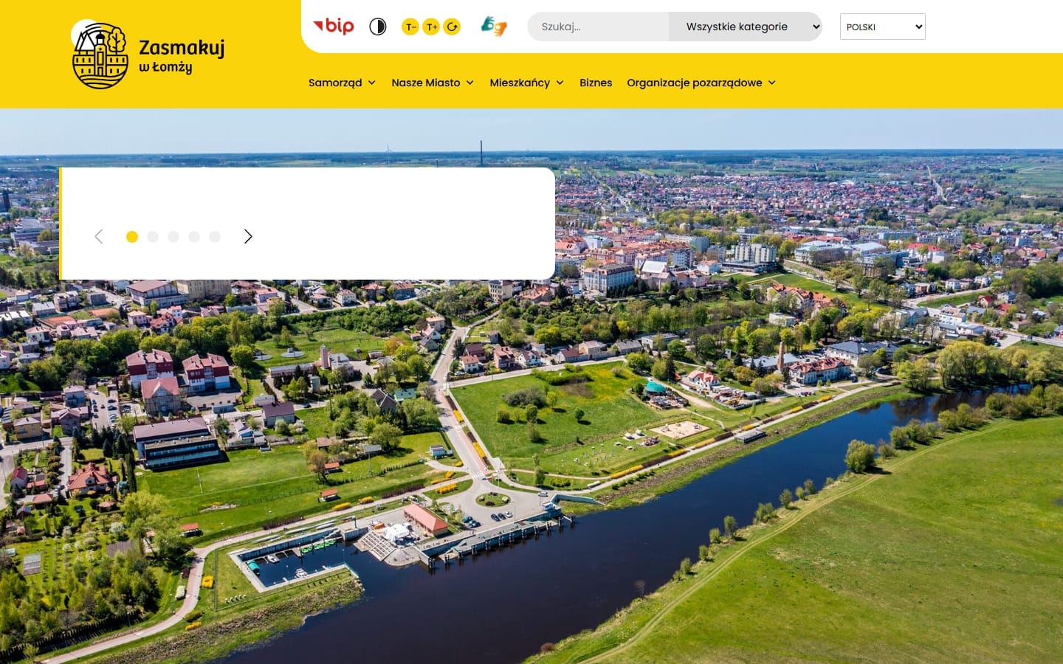Click the Zasmakuj w Łomży logo
Viewport: 1063px width, 664px height.
pos(148,55)
